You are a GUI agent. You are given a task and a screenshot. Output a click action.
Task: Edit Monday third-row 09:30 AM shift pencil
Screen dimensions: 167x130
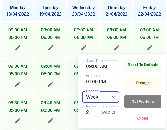18,121
